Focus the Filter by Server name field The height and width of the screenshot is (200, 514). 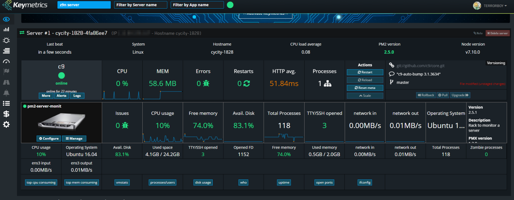coord(140,5)
